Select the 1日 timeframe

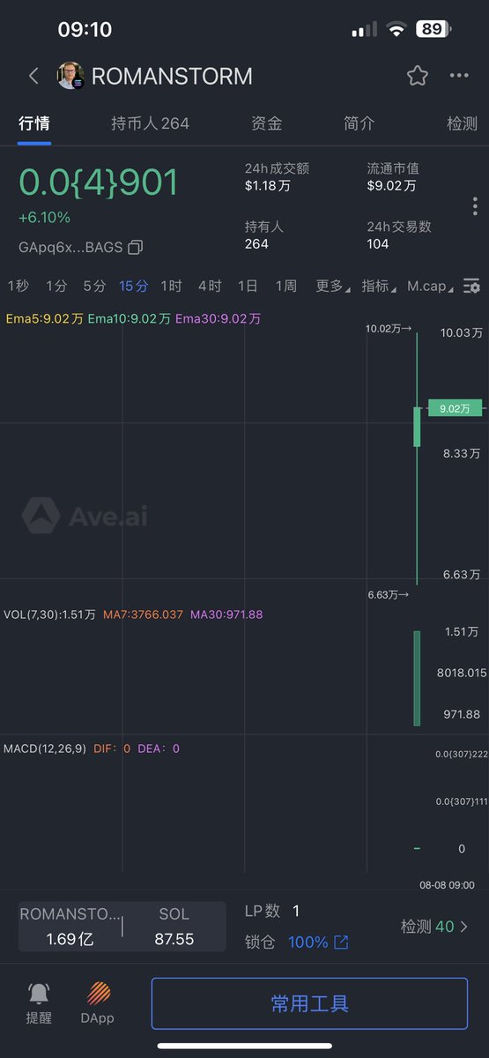pos(248,286)
